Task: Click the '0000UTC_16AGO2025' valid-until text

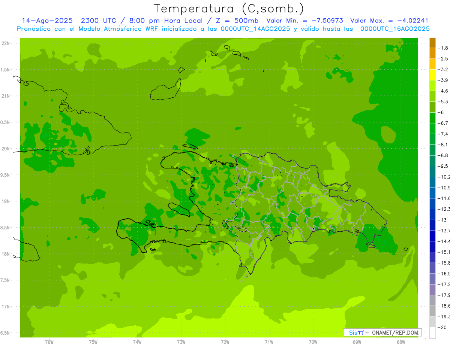Action: tap(395, 29)
